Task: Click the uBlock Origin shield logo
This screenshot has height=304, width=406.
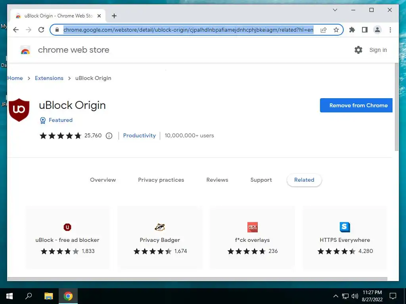Action: [x=19, y=110]
